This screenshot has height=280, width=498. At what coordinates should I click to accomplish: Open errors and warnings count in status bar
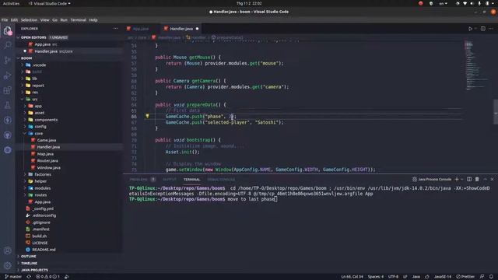point(47,277)
